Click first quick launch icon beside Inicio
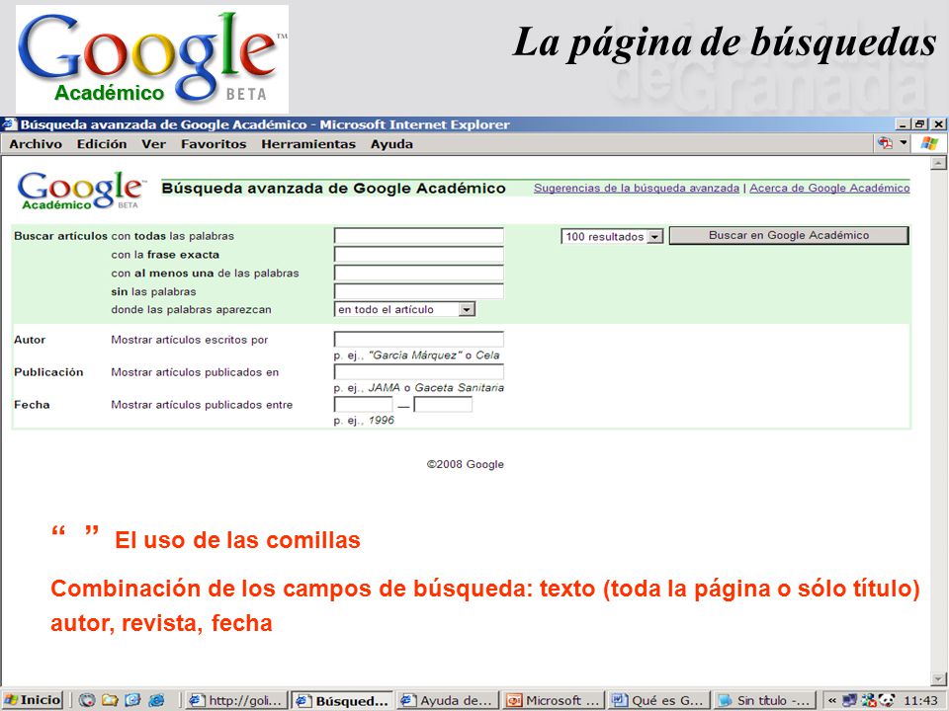Image resolution: width=949 pixels, height=711 pixels. [87, 700]
